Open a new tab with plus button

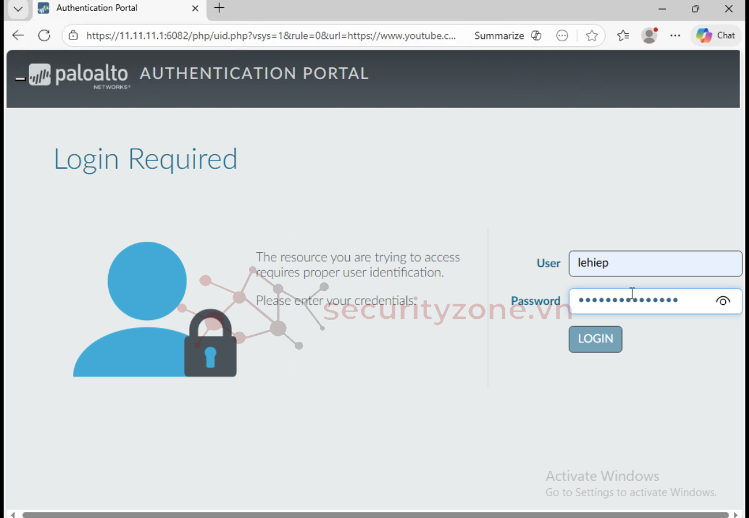(219, 9)
